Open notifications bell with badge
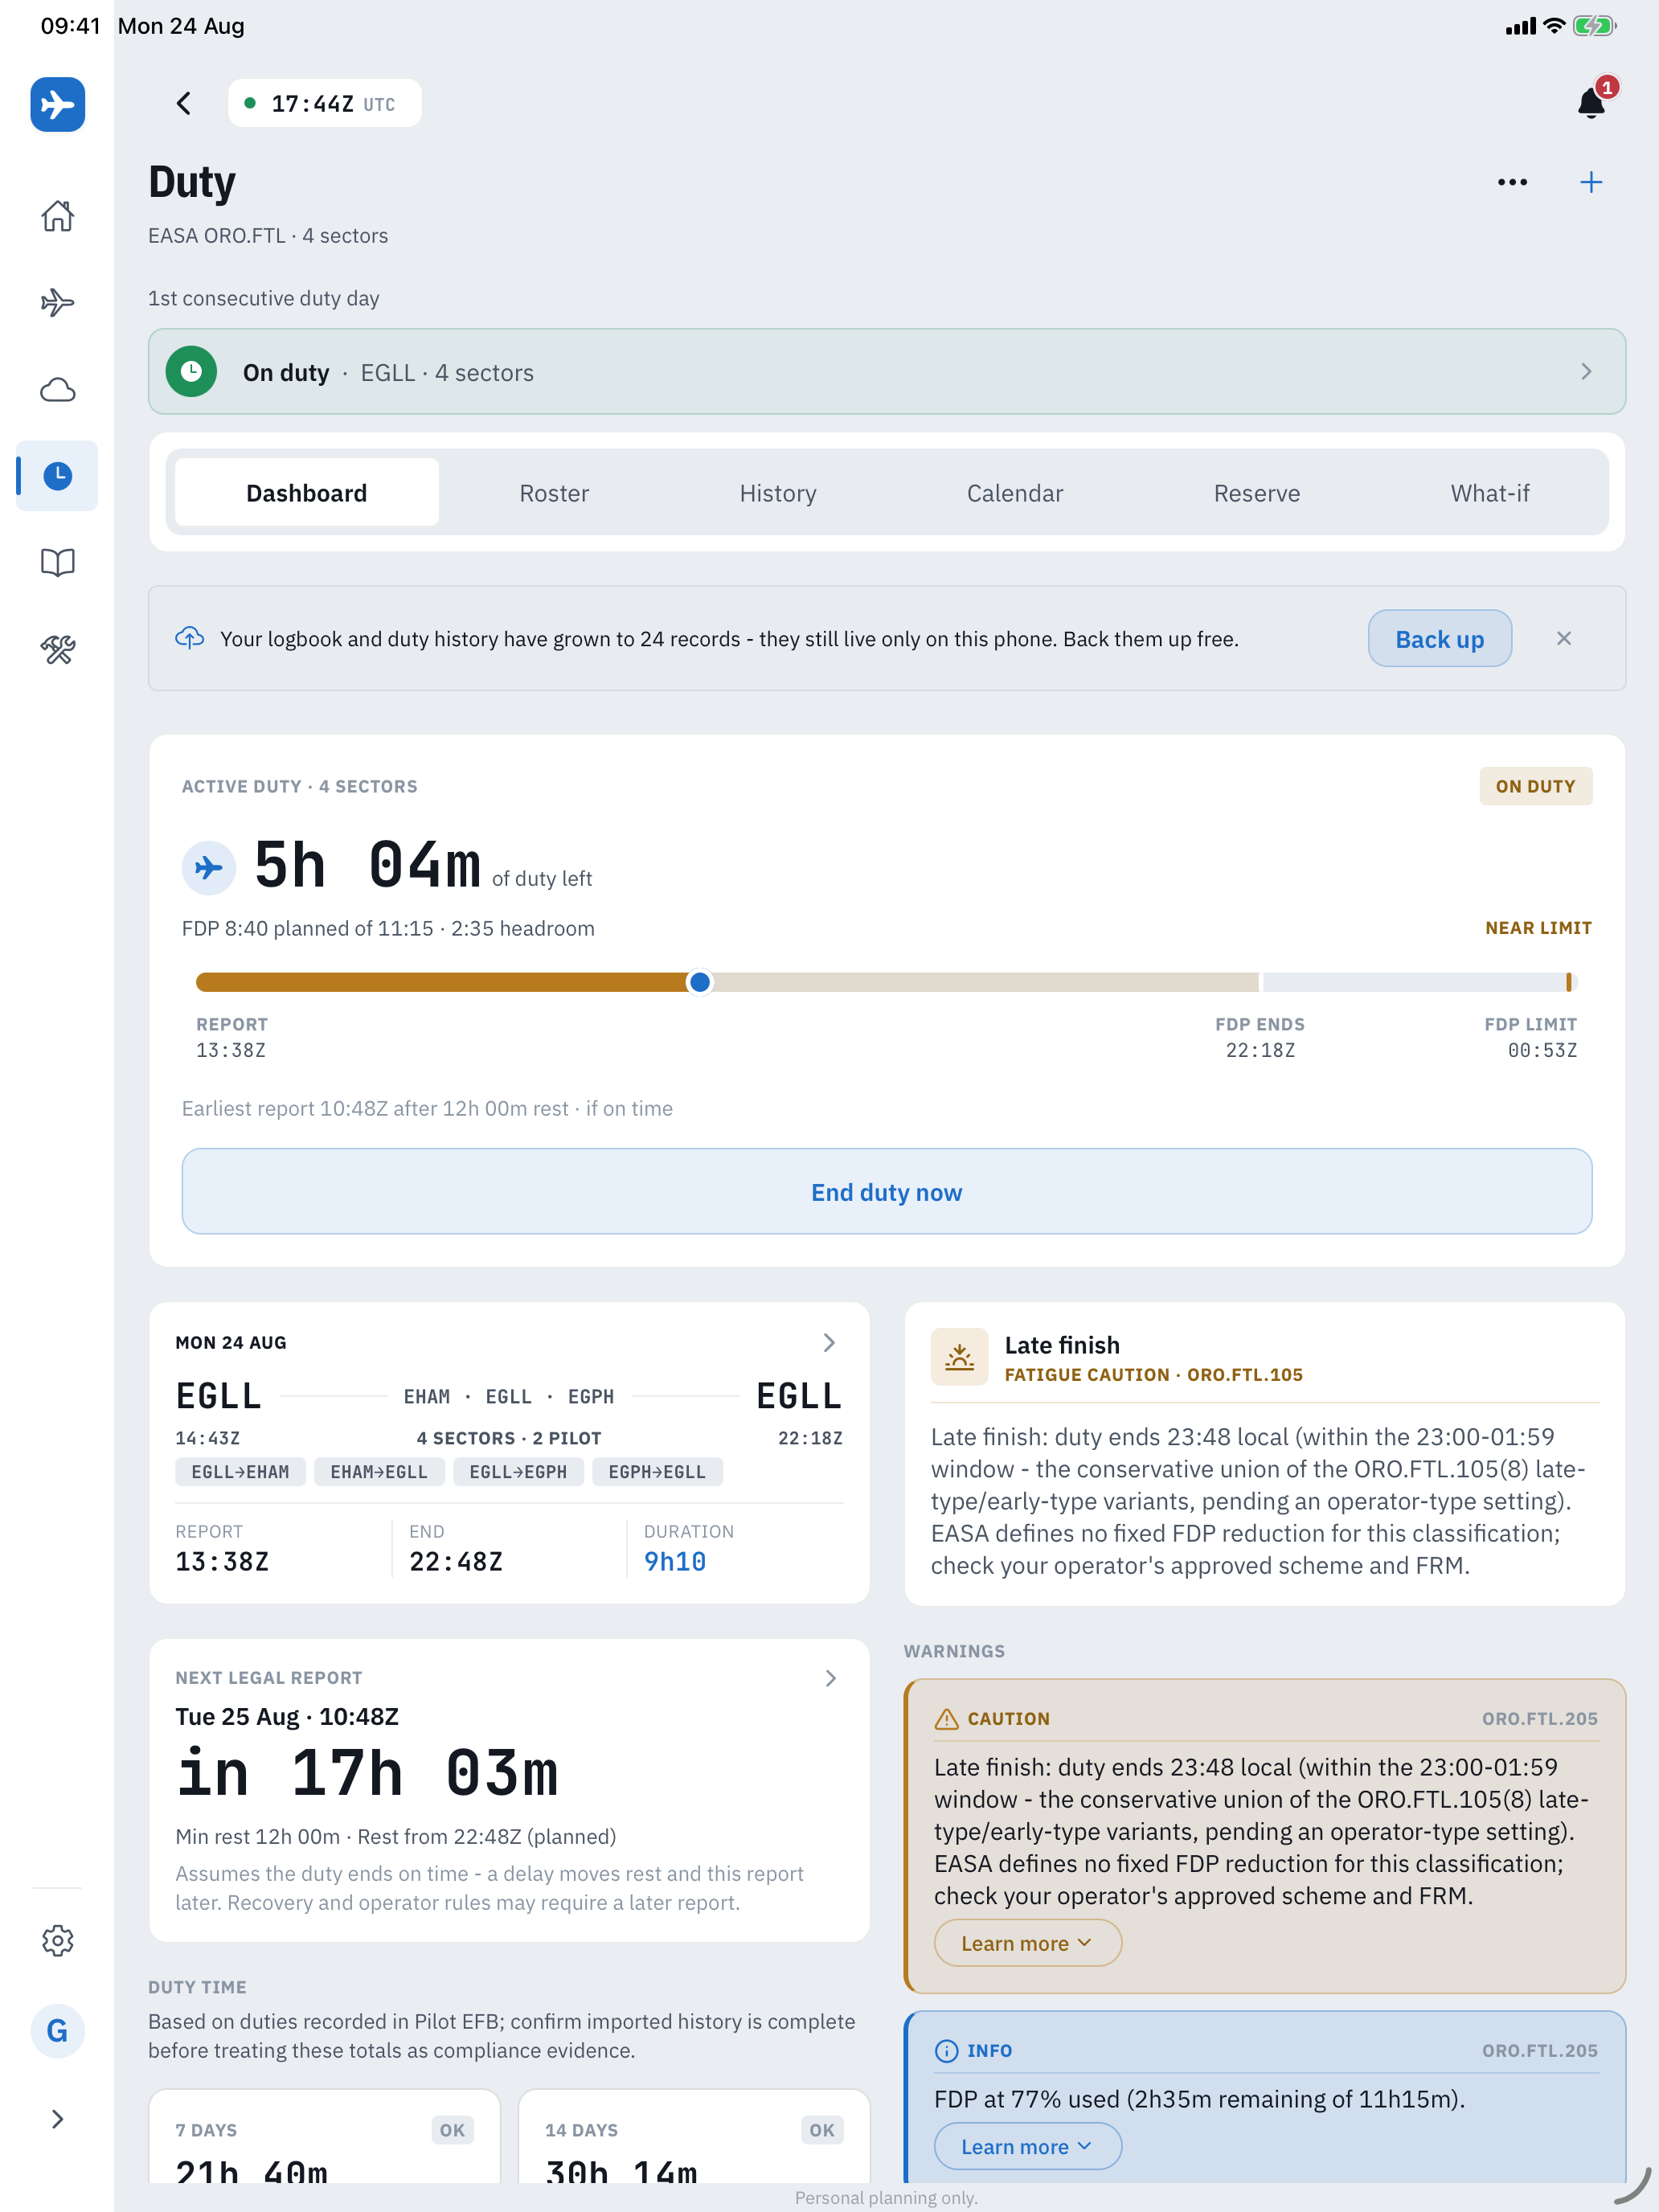Image resolution: width=1659 pixels, height=2212 pixels. (1592, 101)
